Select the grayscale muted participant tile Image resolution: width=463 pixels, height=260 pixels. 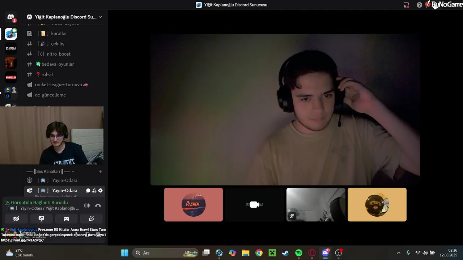click(316, 205)
